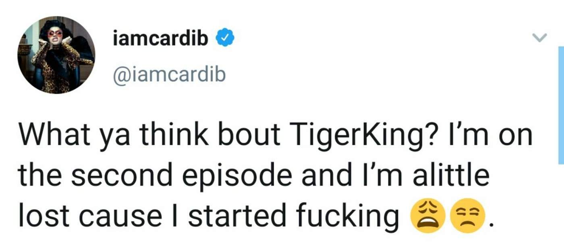This screenshot has width=564, height=246.
Task: Click the blue scrollbar at right edge
Action: pyautogui.click(x=561, y=105)
